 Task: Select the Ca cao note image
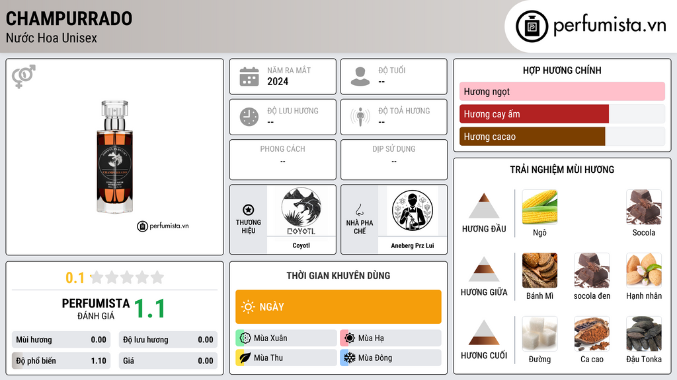click(x=592, y=334)
